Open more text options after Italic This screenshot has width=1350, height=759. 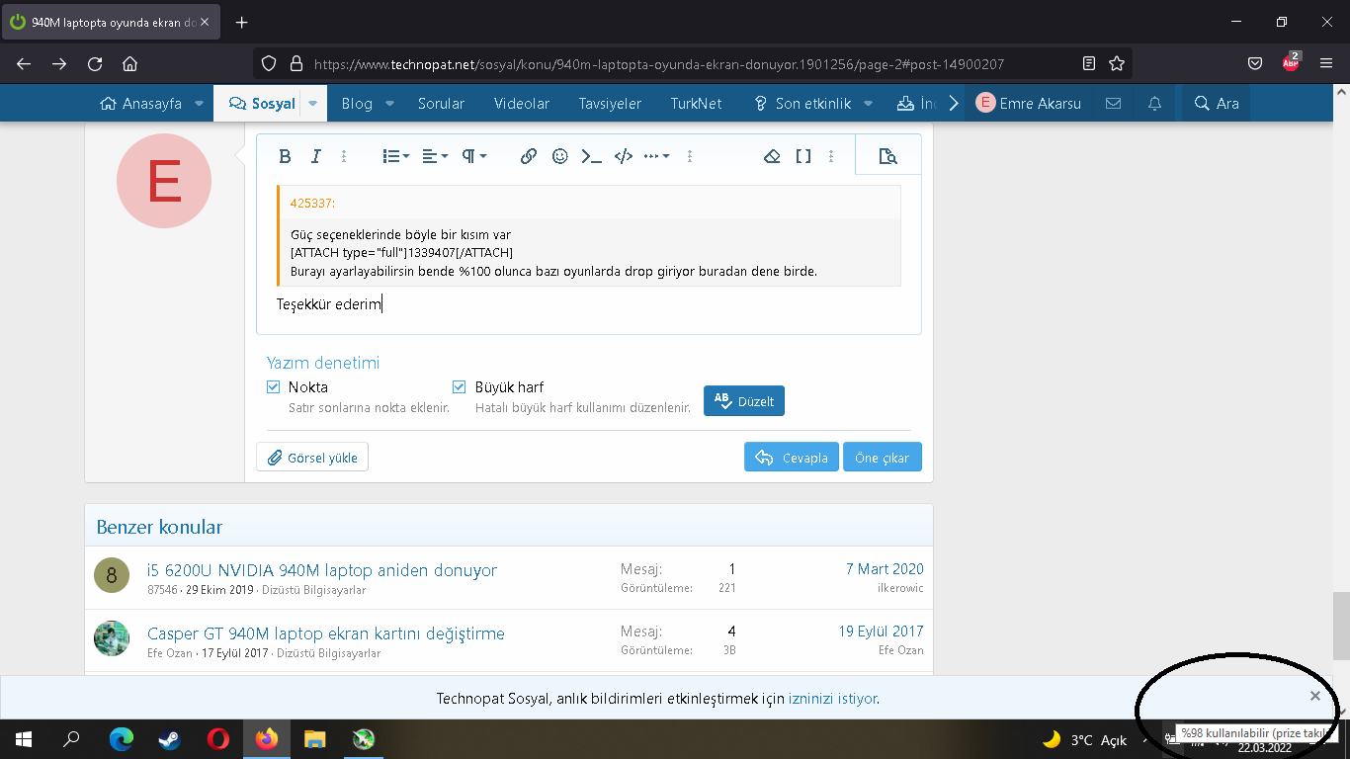point(344,156)
